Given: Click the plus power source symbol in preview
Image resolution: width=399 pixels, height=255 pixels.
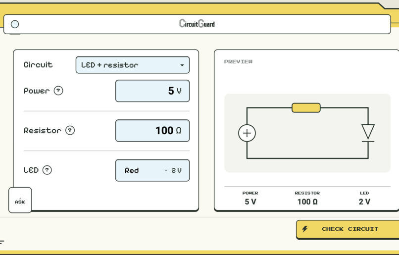Looking at the screenshot, I should point(247,133).
